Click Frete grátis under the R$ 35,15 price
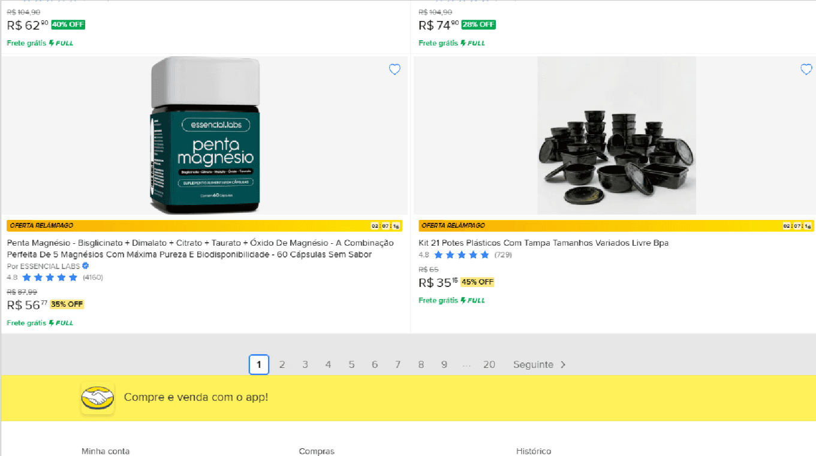The width and height of the screenshot is (816, 456). [x=438, y=301]
